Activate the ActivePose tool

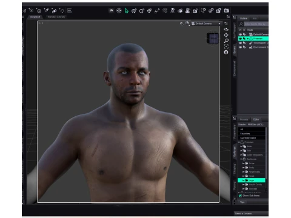[x=165, y=11]
